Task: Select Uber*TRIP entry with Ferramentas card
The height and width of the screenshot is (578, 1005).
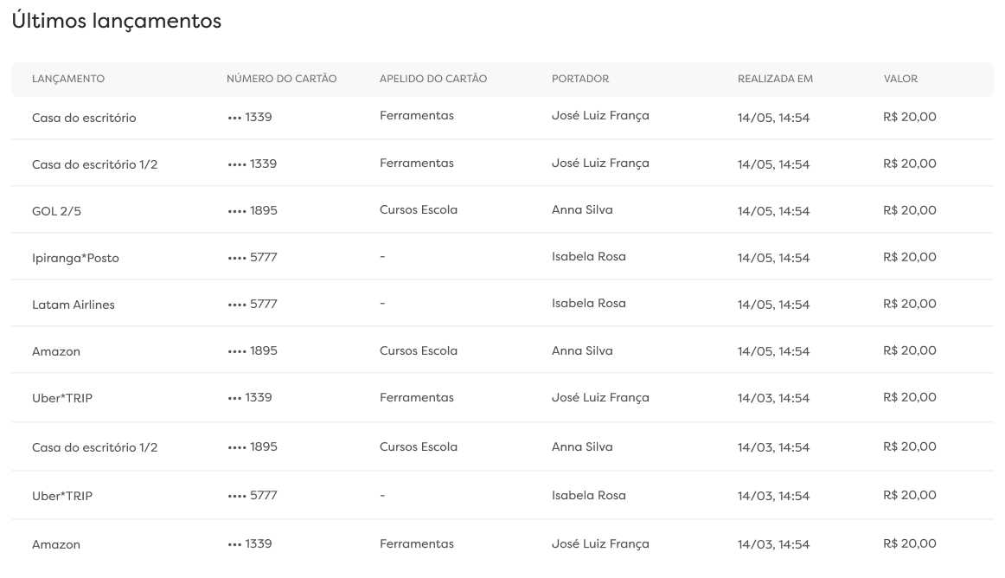Action: tap(62, 398)
